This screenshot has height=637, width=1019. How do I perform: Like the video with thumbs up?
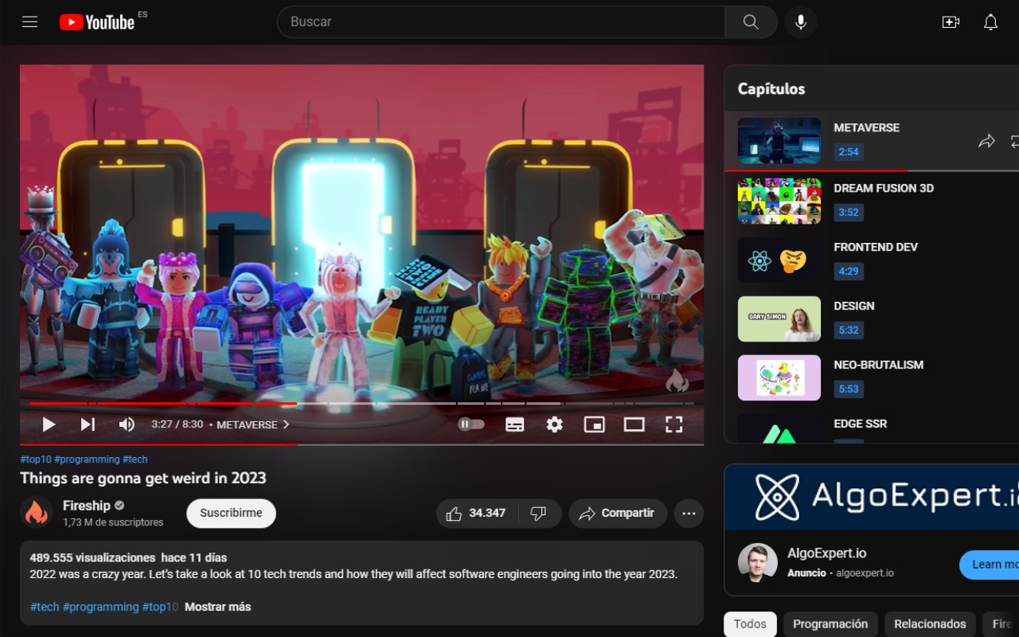pos(476,514)
